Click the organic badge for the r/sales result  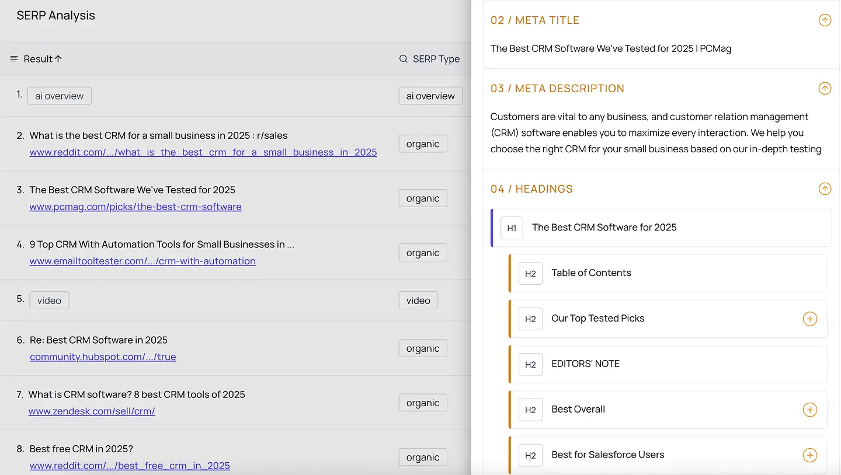coord(423,144)
